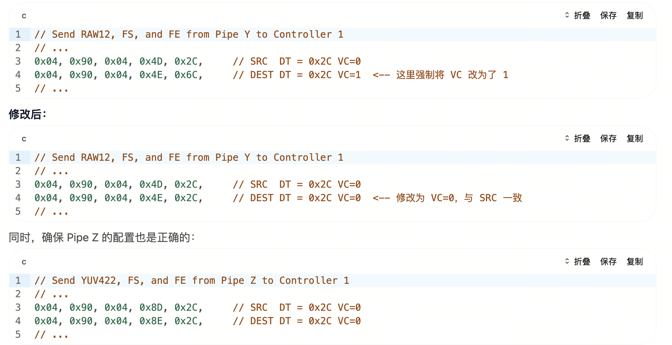
Task: Copy the modified code block after 修改后
Action: pyautogui.click(x=635, y=139)
